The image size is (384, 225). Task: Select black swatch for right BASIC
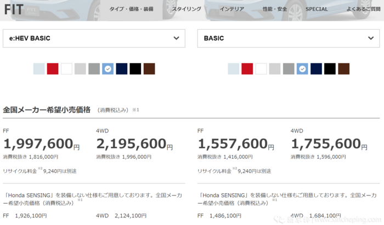click(x=330, y=68)
